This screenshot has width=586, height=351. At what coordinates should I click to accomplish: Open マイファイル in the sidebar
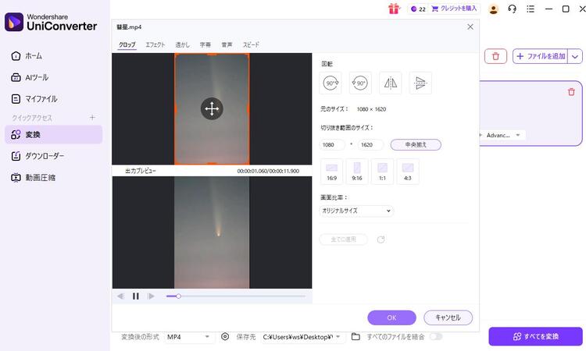53,99
